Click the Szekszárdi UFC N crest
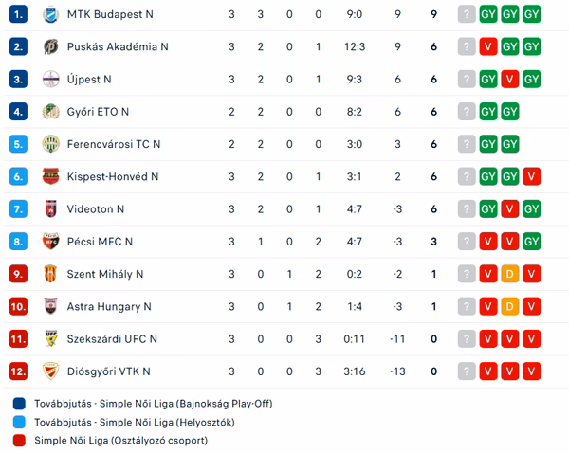Image resolution: width=569 pixels, height=453 pixels. pyautogui.click(x=51, y=338)
